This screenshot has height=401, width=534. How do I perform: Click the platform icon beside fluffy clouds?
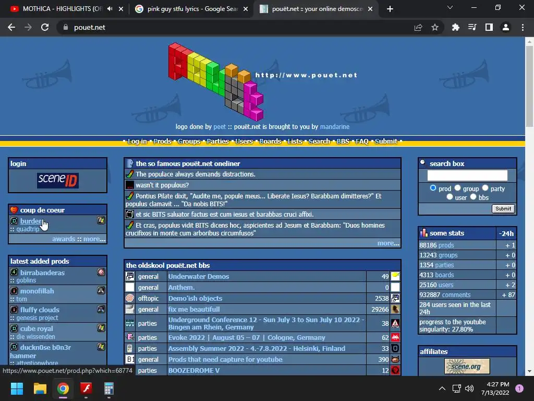coord(101,309)
